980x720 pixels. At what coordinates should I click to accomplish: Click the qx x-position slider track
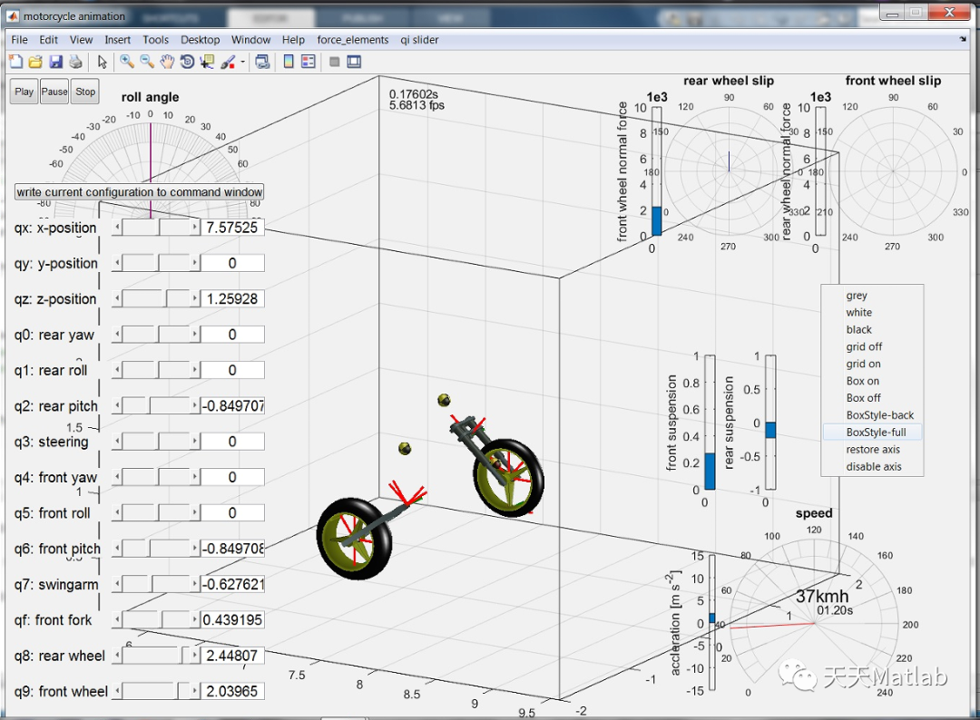pyautogui.click(x=156, y=228)
